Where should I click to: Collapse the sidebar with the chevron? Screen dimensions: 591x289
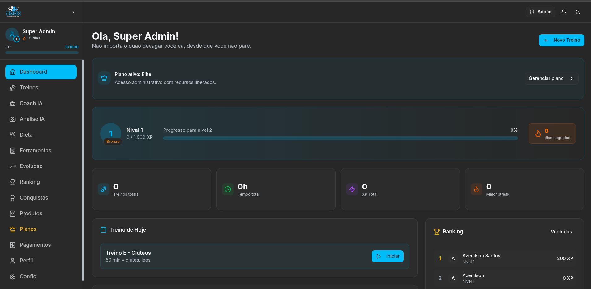click(x=73, y=12)
